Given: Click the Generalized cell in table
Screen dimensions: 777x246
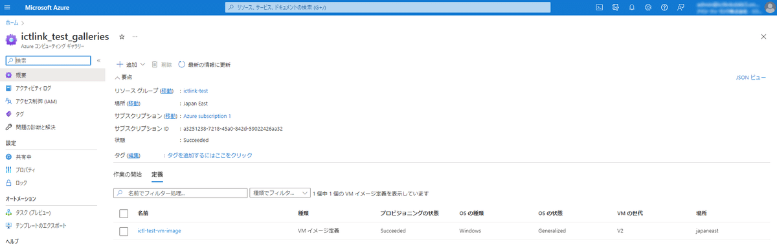Looking at the screenshot, I should (552, 230).
